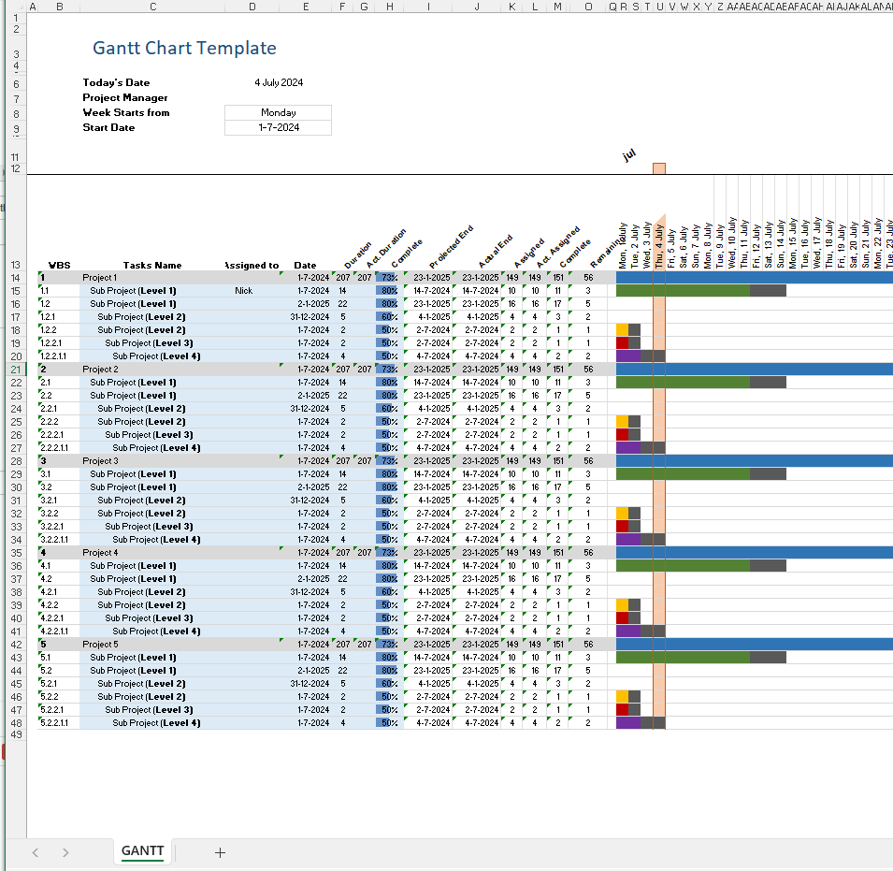Click the next sheet navigation arrow icon
893x871 pixels.
point(65,852)
